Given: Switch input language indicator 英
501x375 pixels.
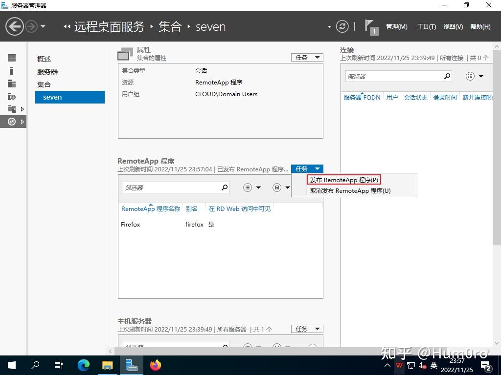Looking at the screenshot, I should [434, 365].
